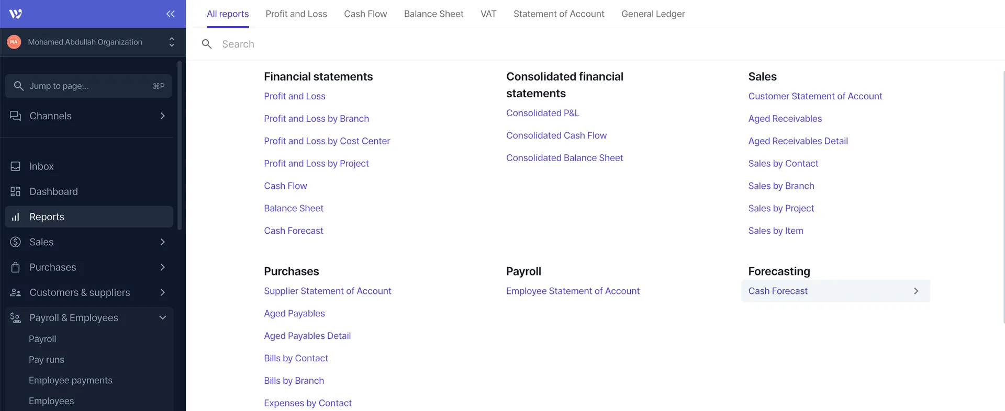Select the Customers & suppliers people icon
The height and width of the screenshot is (411, 1005).
coord(15,292)
